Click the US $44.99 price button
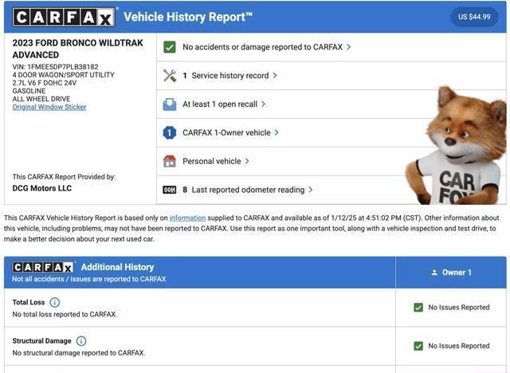 (474, 17)
